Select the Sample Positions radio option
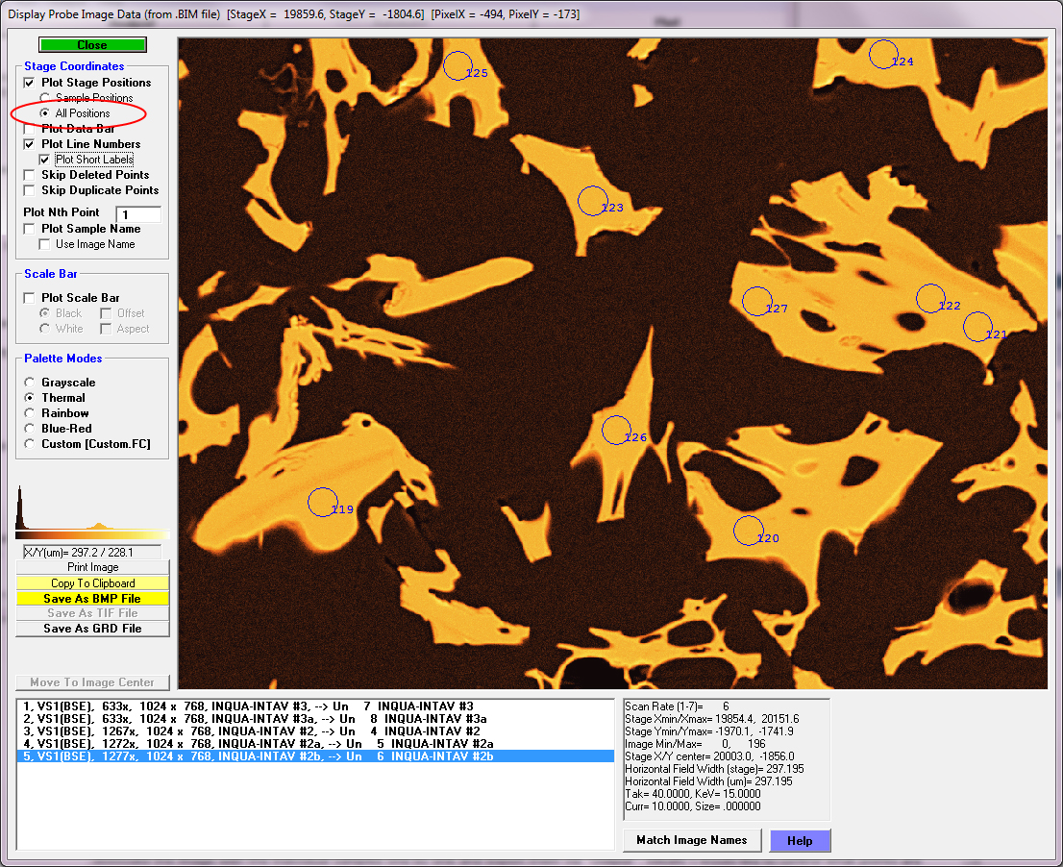The image size is (1063, 867). (x=44, y=98)
